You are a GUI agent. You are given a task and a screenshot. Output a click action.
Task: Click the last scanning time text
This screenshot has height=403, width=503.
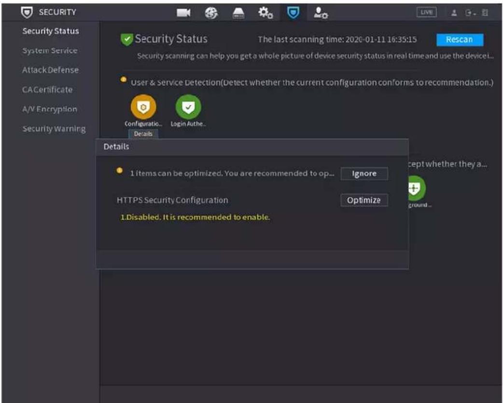coord(337,40)
